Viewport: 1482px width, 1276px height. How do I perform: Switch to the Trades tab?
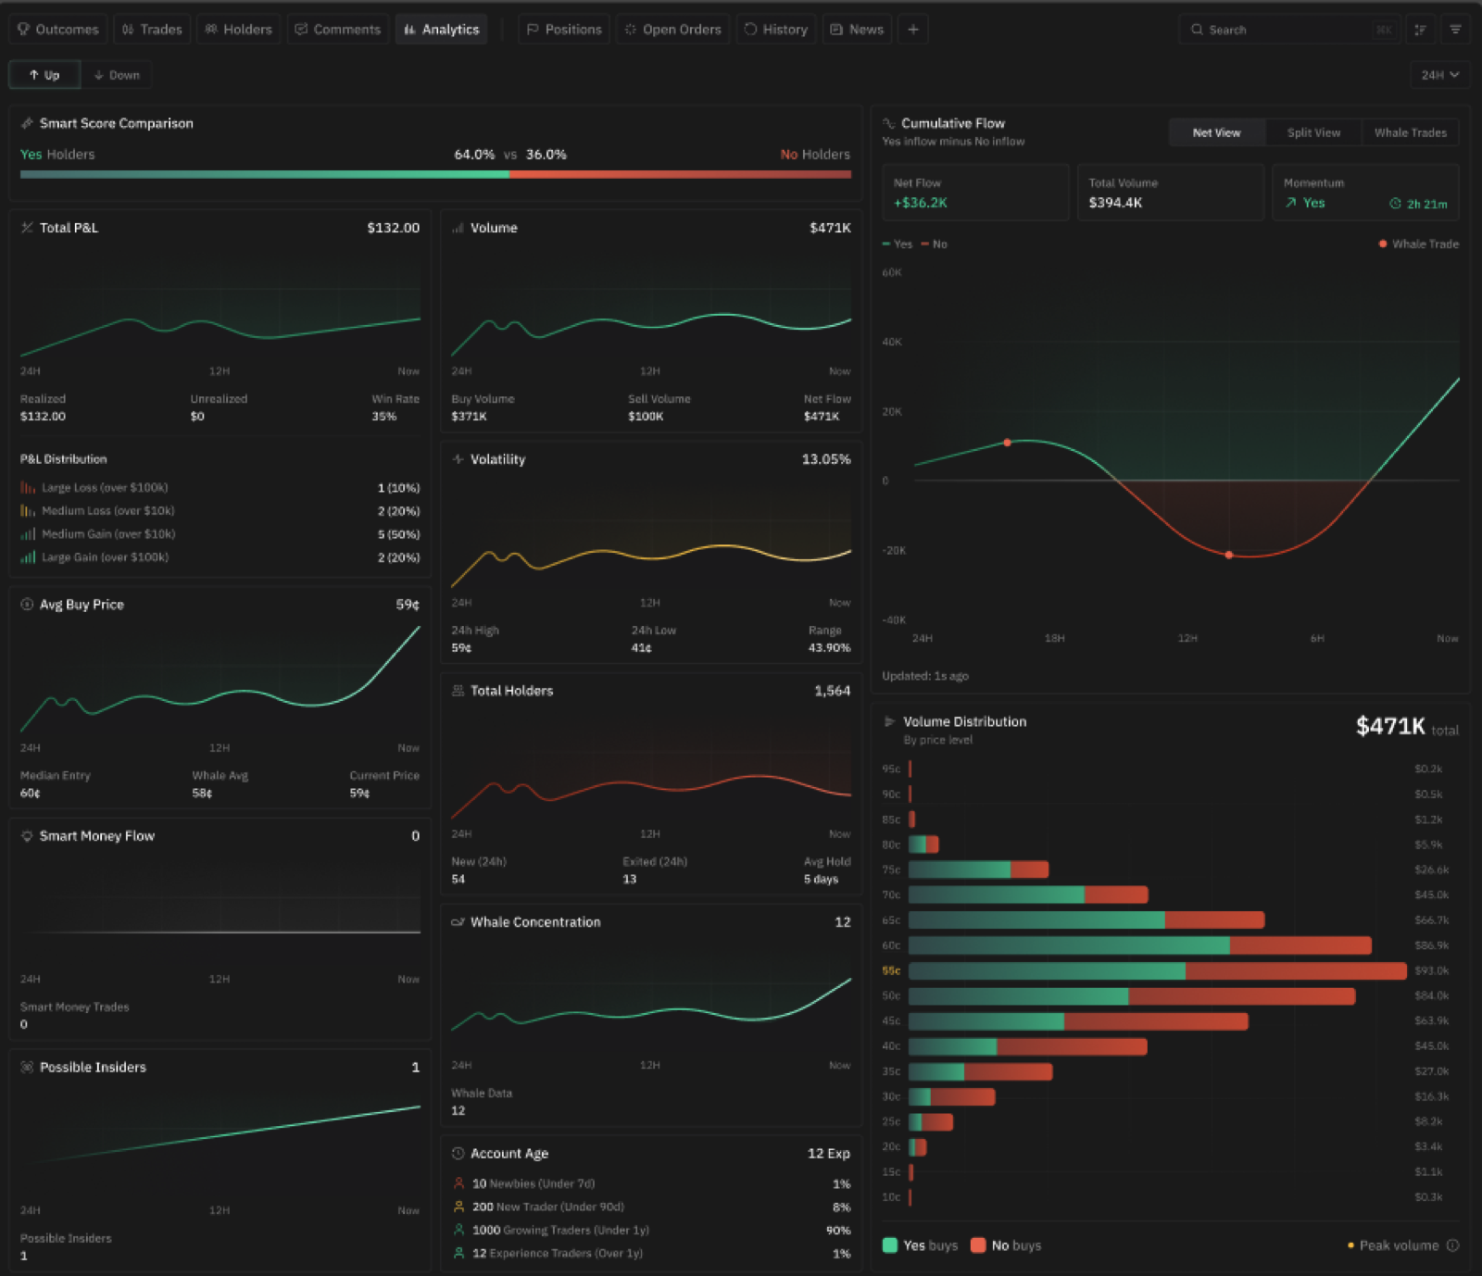(152, 30)
